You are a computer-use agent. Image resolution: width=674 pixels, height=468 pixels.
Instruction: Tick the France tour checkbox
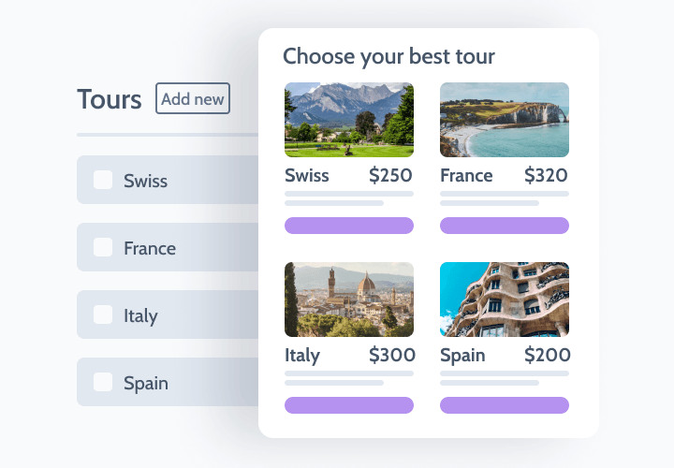point(103,247)
